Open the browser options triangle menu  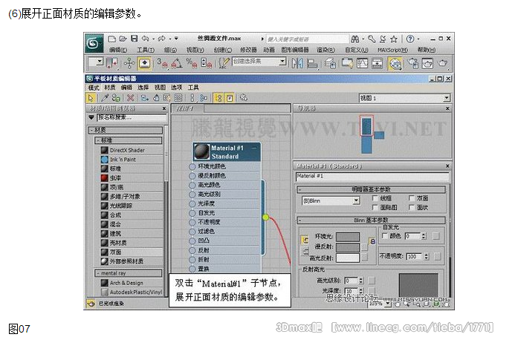(x=91, y=117)
